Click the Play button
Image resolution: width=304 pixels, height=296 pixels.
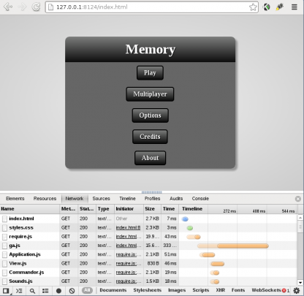point(150,73)
